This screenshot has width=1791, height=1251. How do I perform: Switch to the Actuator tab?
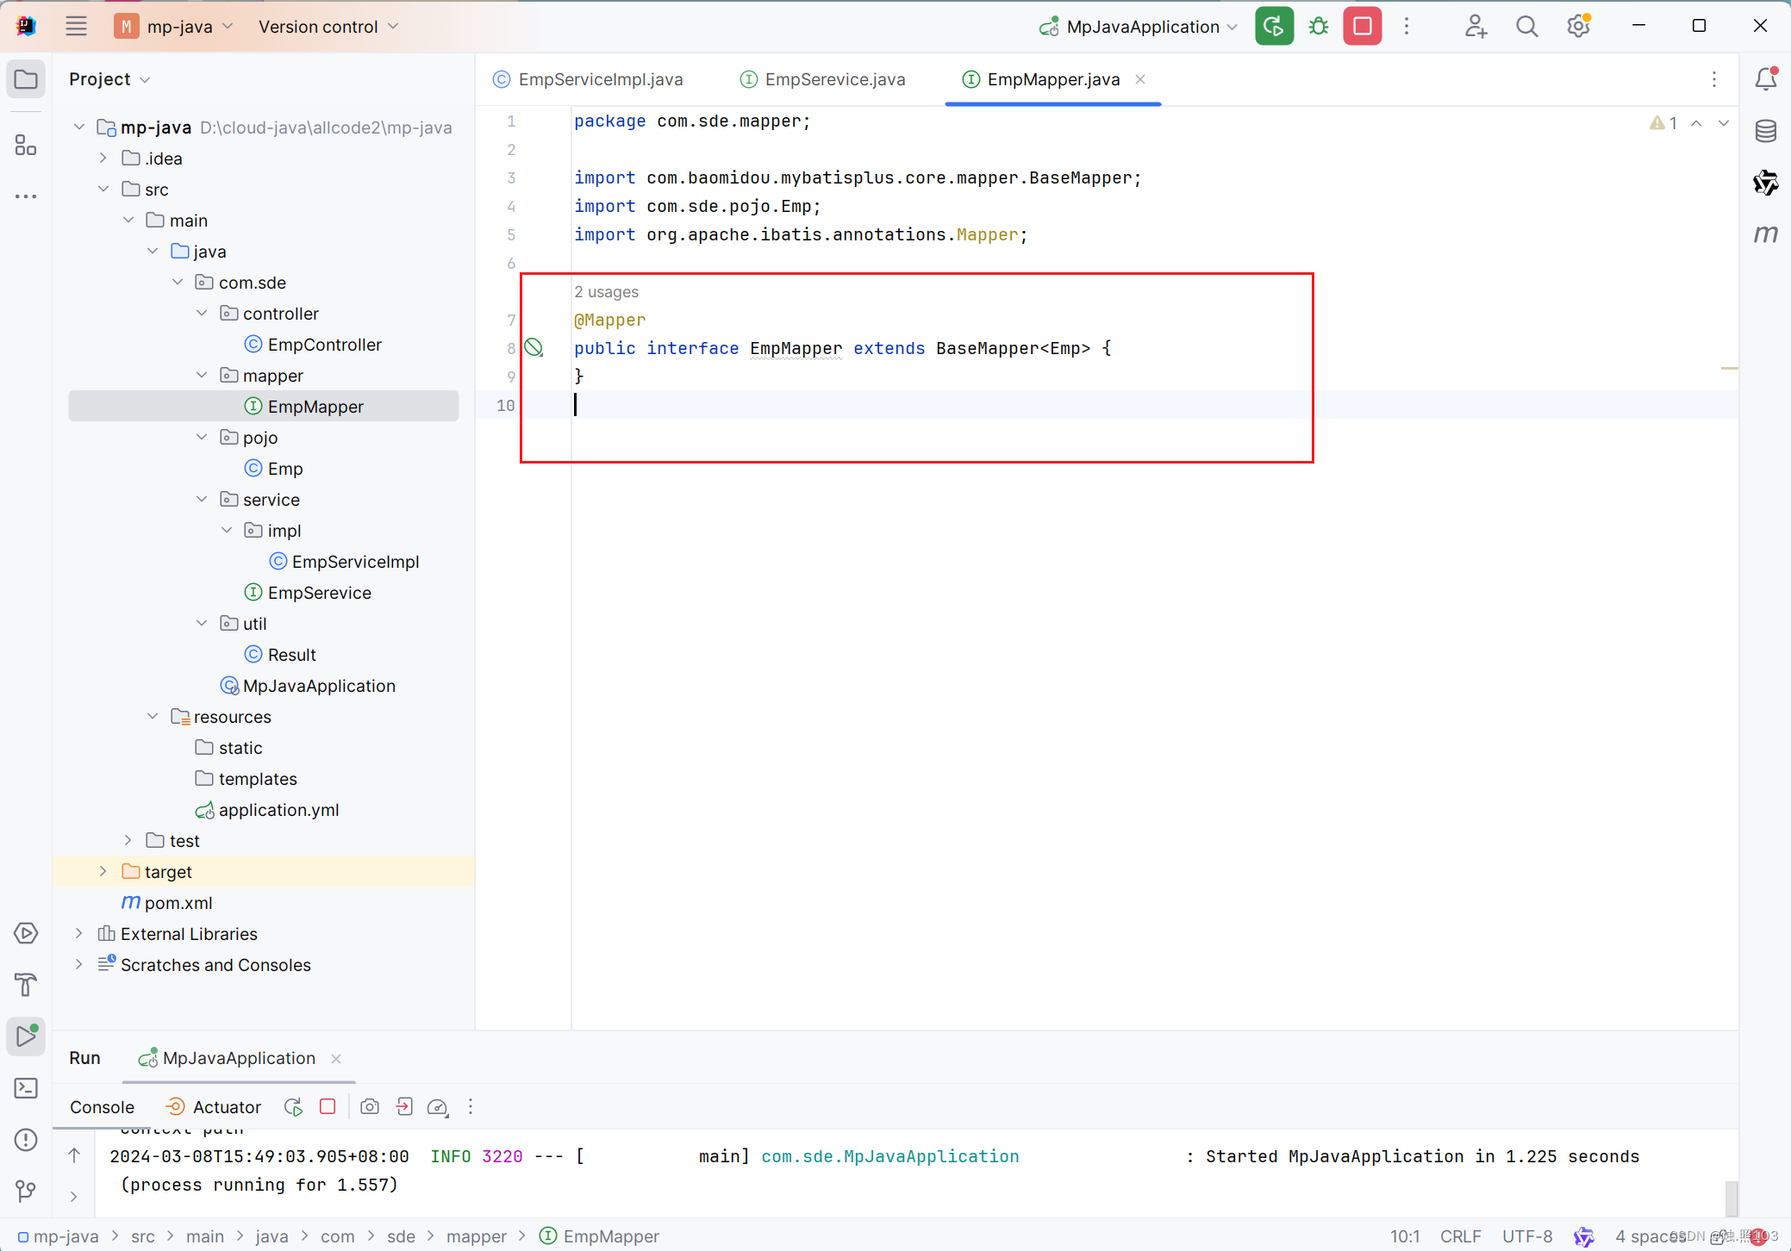(226, 1107)
